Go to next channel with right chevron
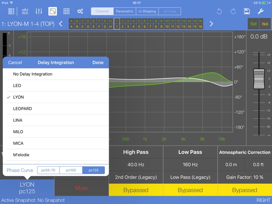 211,24
